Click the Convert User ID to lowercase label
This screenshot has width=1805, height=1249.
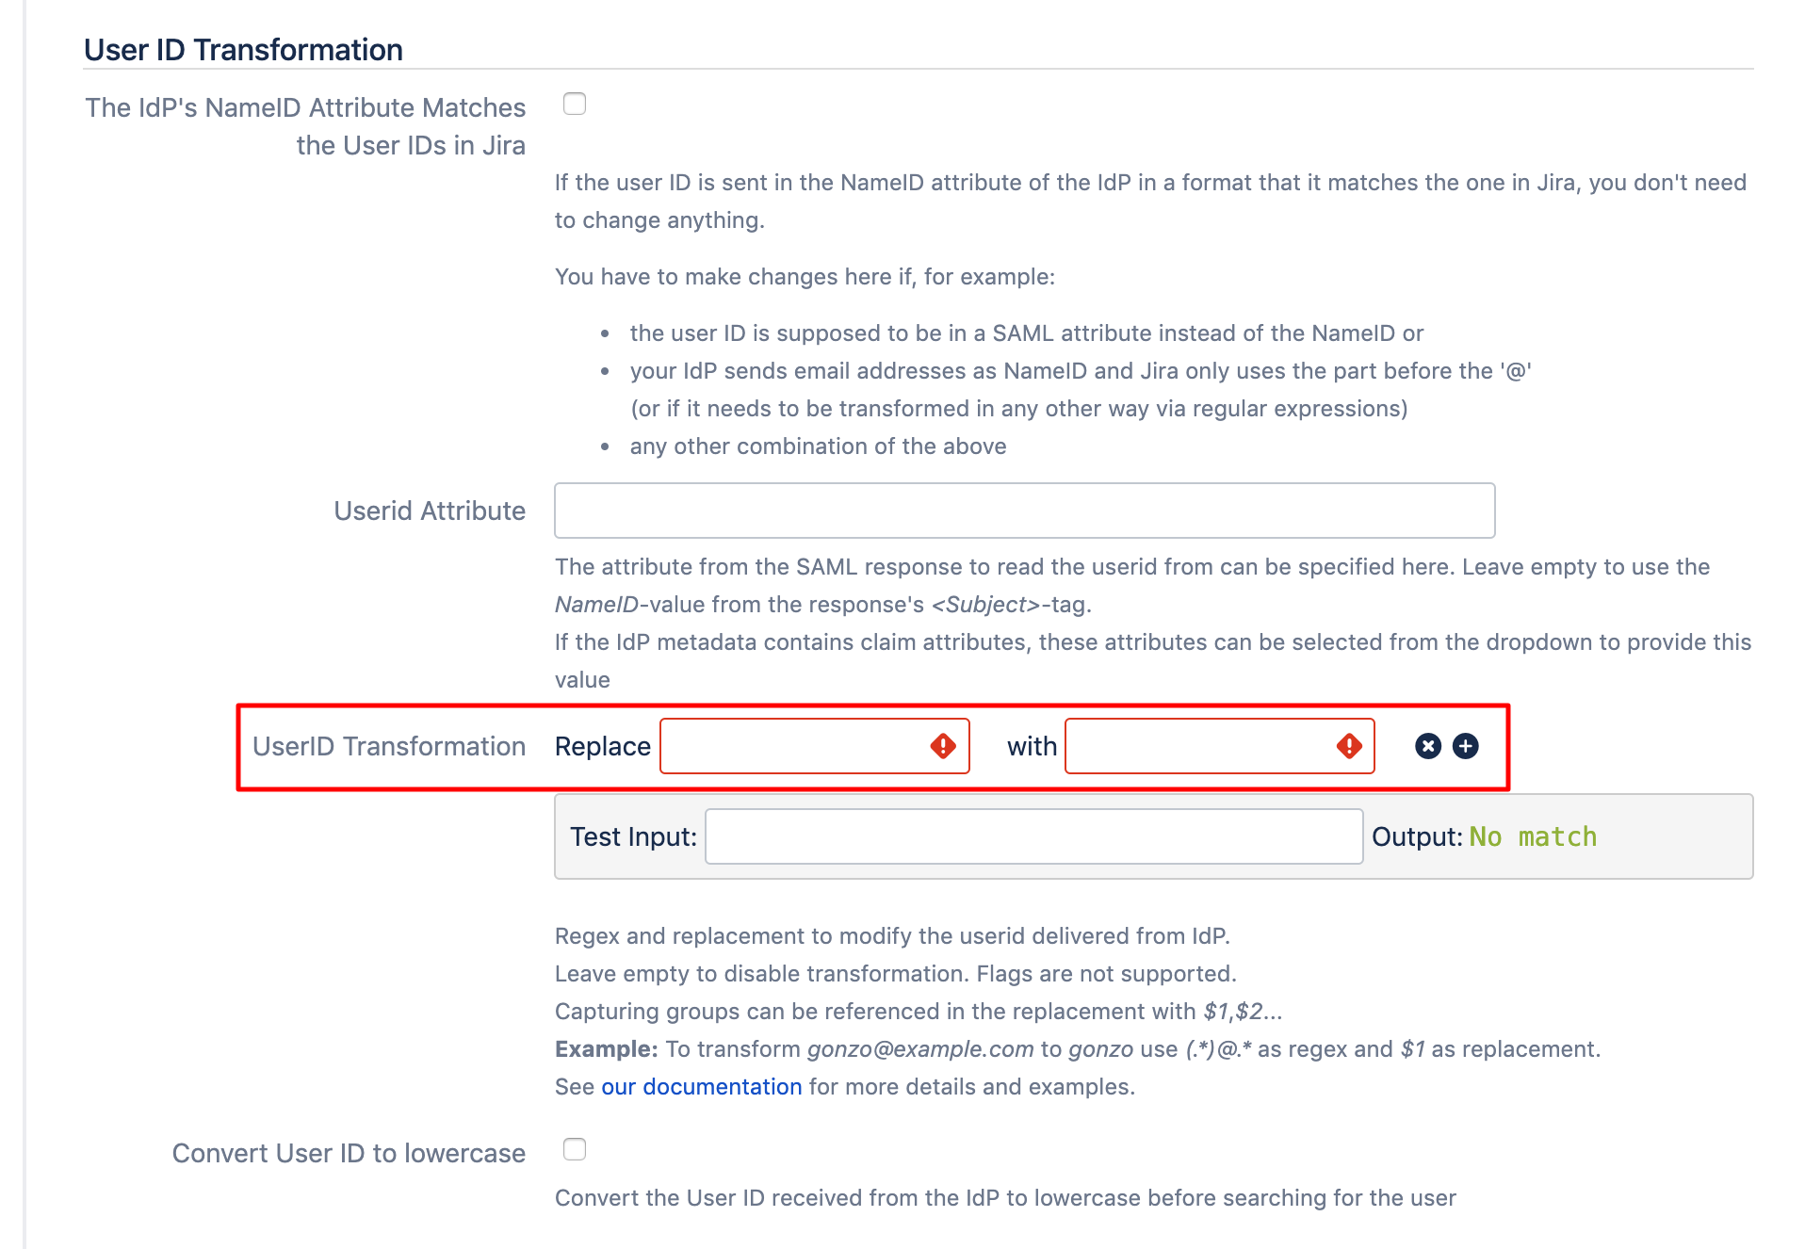349,1153
